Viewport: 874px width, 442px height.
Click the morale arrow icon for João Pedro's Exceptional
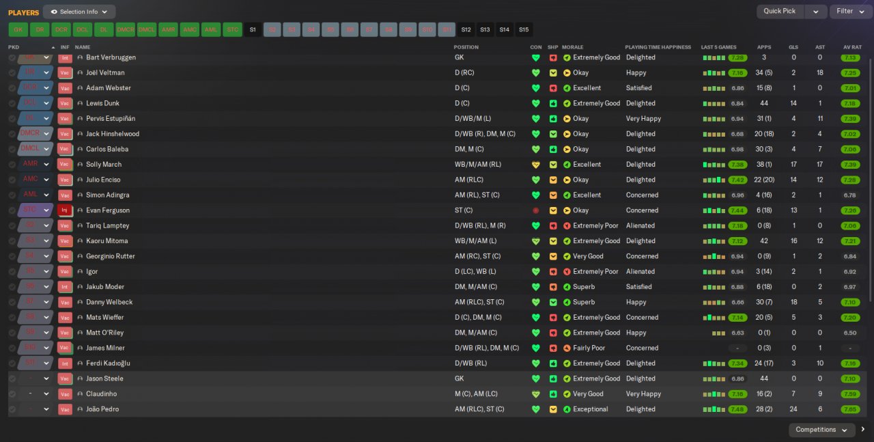[567, 409]
